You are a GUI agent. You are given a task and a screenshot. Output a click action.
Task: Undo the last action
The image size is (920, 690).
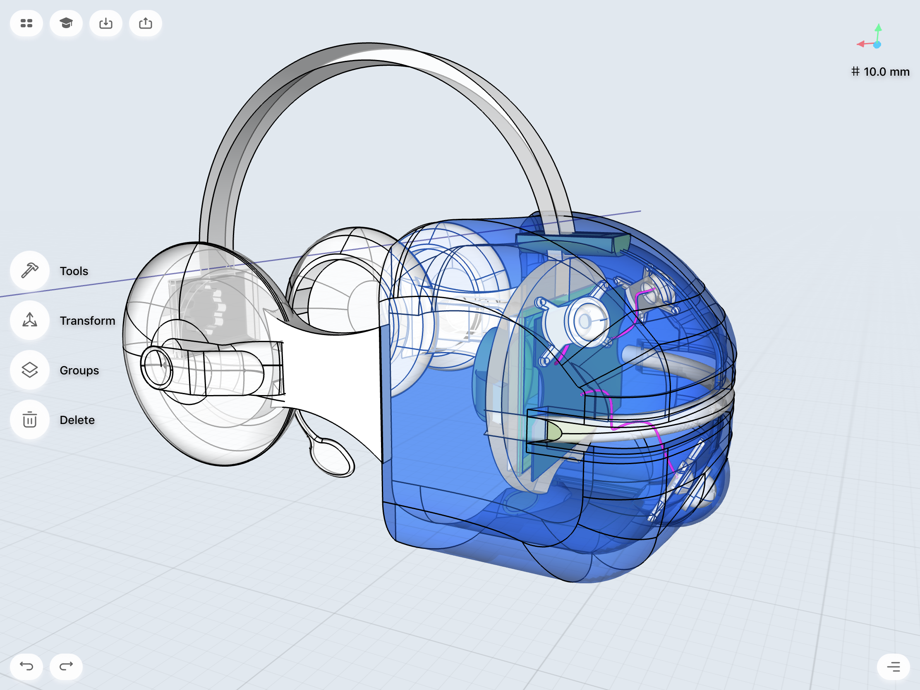(x=26, y=666)
